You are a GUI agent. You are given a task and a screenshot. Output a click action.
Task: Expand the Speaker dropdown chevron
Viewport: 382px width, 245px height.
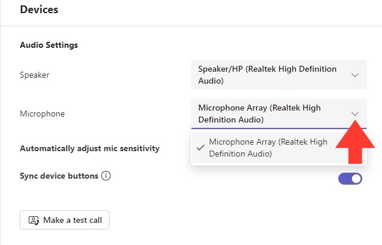355,75
